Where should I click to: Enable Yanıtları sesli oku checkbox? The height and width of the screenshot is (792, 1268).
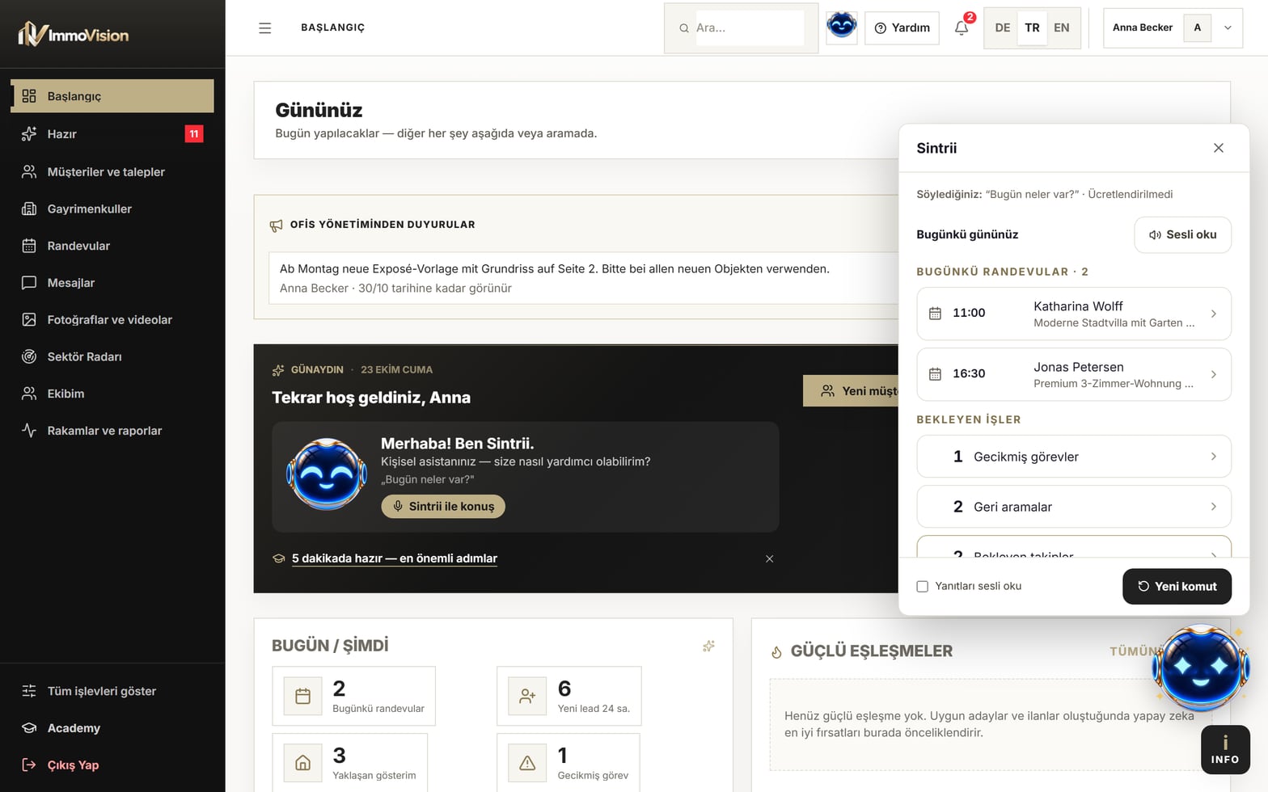922,586
